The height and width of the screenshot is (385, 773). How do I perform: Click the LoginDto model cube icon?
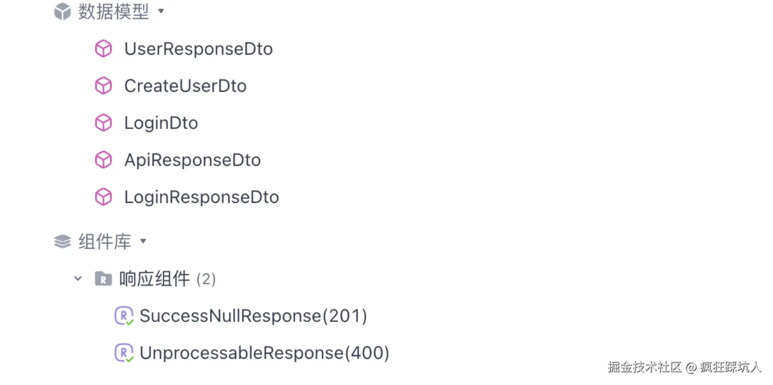pyautogui.click(x=103, y=123)
